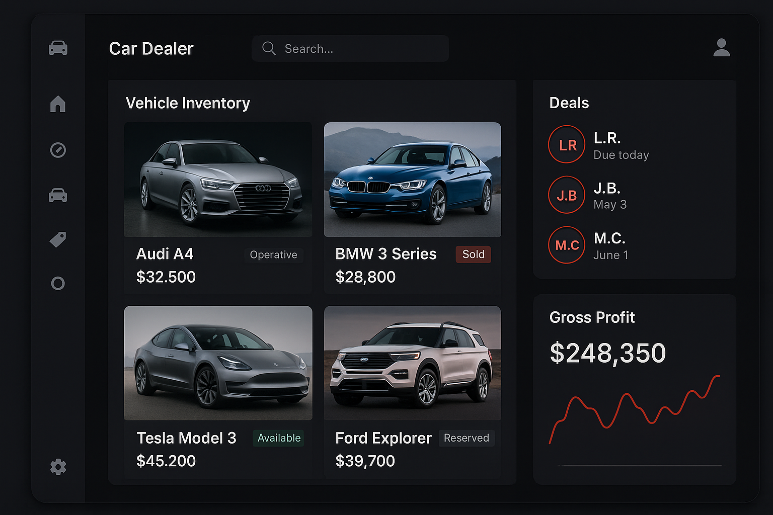The height and width of the screenshot is (515, 773).
Task: Click the Reserved status badge
Action: [467, 438]
